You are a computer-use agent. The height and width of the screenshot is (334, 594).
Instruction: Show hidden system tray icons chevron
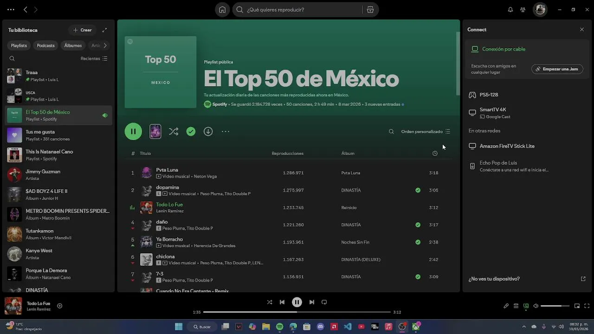click(x=524, y=327)
